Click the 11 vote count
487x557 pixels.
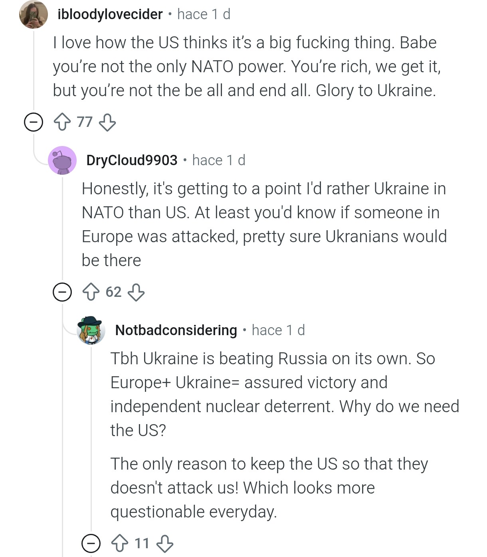[x=142, y=543]
